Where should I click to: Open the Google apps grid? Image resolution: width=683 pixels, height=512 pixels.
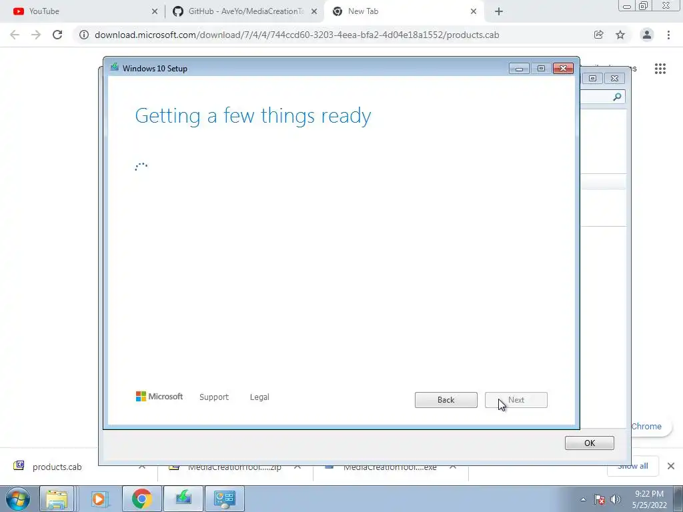click(660, 69)
